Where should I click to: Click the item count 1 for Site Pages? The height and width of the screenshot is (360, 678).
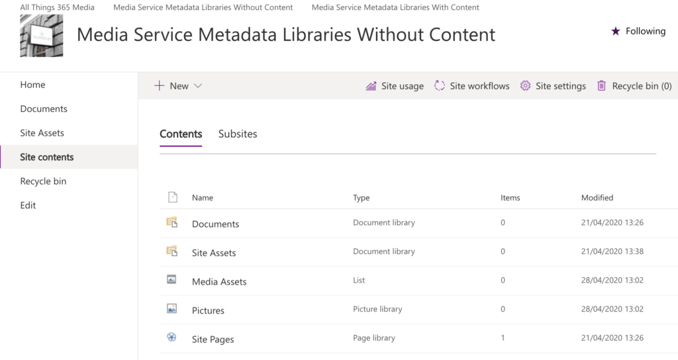pyautogui.click(x=503, y=338)
